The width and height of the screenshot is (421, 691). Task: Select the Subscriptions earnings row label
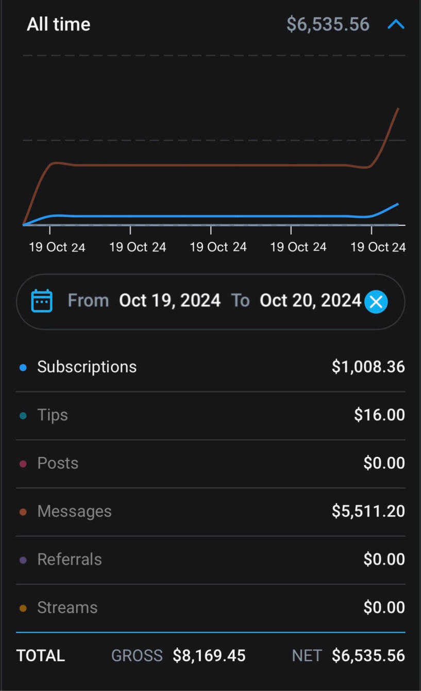pyautogui.click(x=87, y=367)
